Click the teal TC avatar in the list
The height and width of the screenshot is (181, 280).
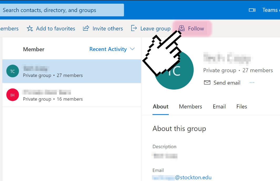click(13, 71)
